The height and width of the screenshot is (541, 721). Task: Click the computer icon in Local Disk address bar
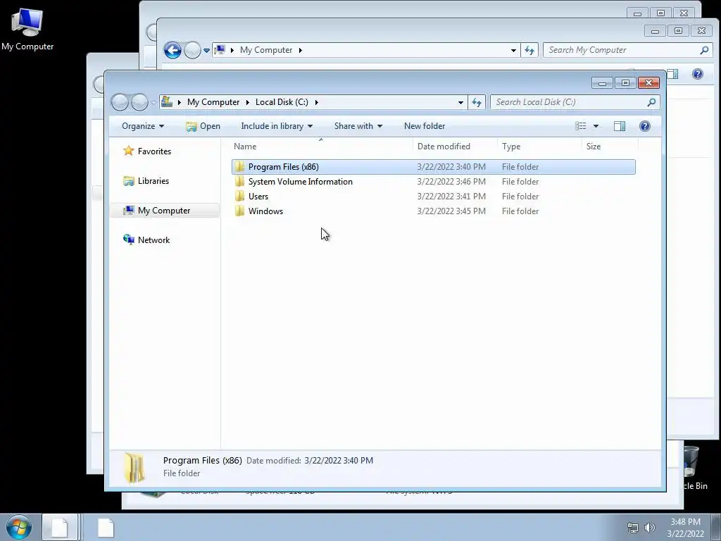coord(167,101)
